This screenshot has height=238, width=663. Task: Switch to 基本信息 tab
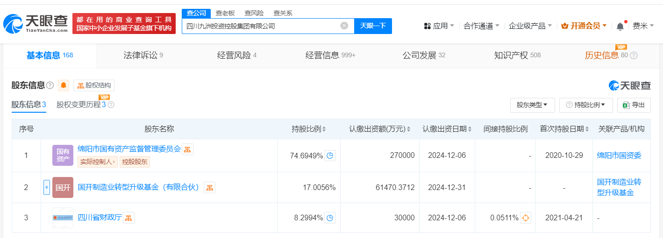click(50, 55)
